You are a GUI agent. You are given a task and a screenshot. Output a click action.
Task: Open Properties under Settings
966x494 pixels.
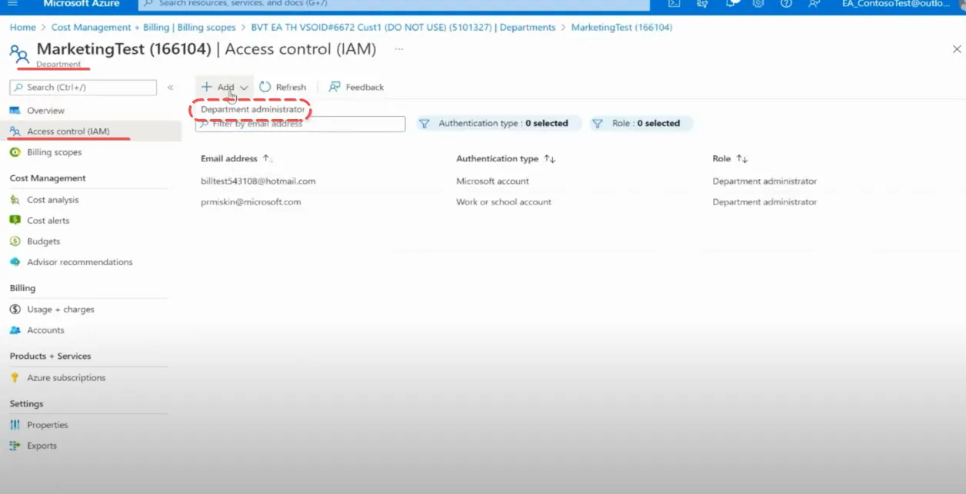click(x=47, y=425)
